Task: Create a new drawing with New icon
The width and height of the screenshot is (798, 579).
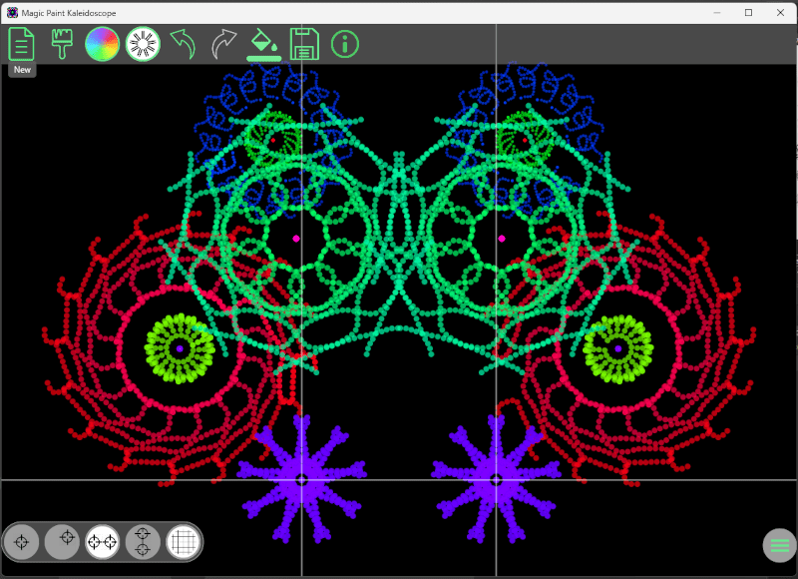Action: 21,44
